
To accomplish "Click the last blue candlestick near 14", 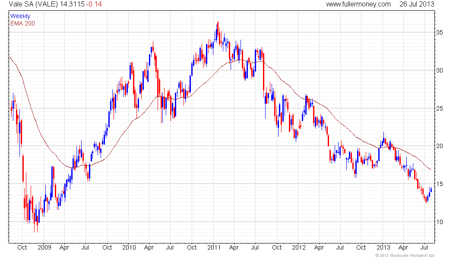I will tap(431, 190).
